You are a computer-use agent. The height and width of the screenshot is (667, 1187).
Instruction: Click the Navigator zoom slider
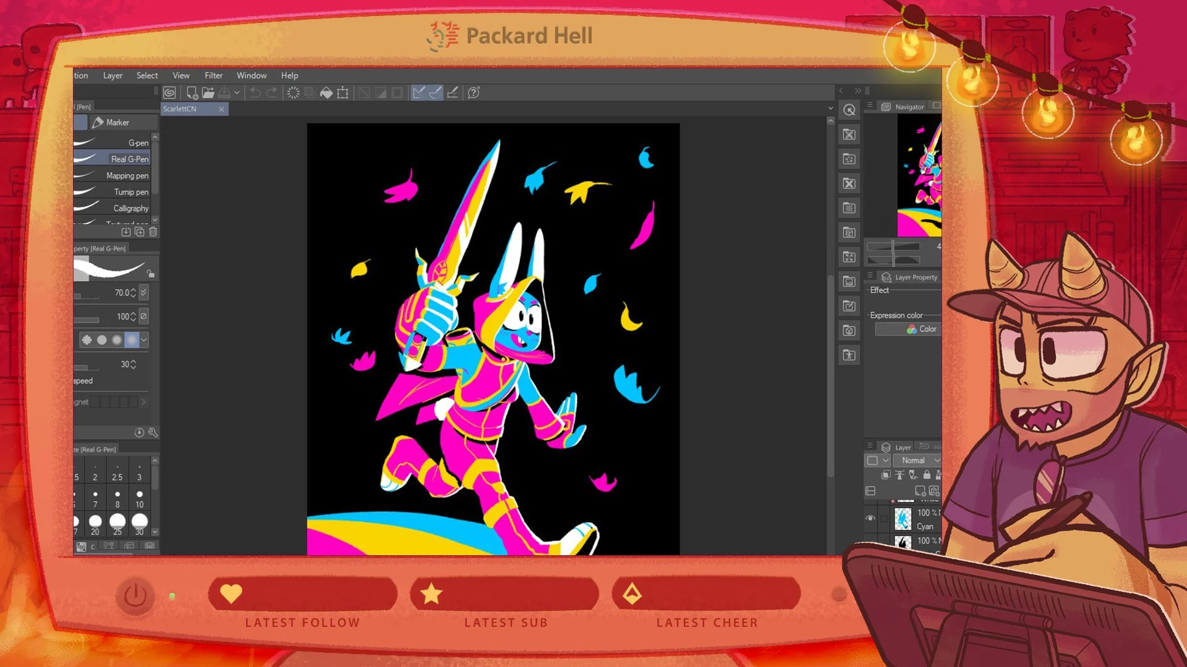point(893,246)
